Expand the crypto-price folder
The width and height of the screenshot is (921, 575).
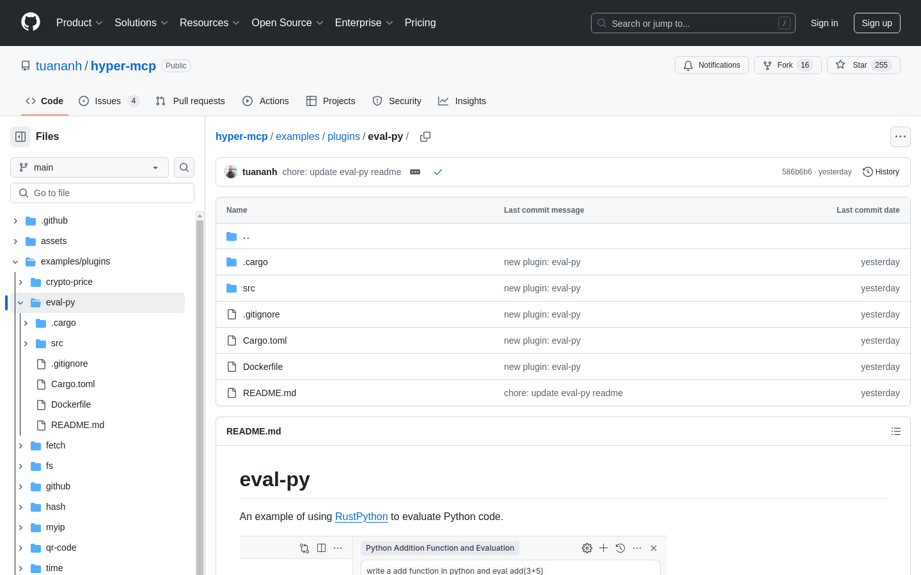pyautogui.click(x=20, y=282)
